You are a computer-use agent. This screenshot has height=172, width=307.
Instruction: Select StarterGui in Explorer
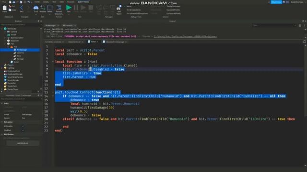click(12, 83)
